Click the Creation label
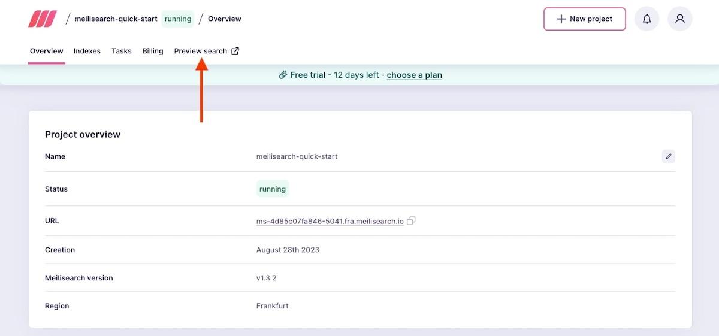This screenshot has height=336, width=719. (60, 250)
